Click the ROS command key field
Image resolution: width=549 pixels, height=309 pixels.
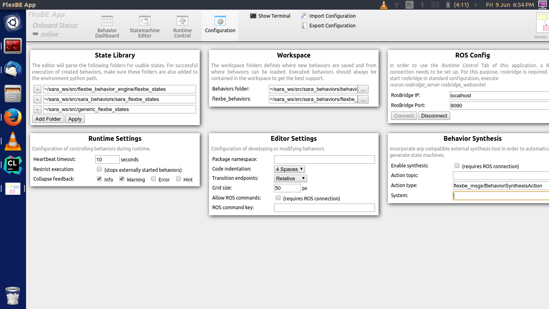coord(324,208)
